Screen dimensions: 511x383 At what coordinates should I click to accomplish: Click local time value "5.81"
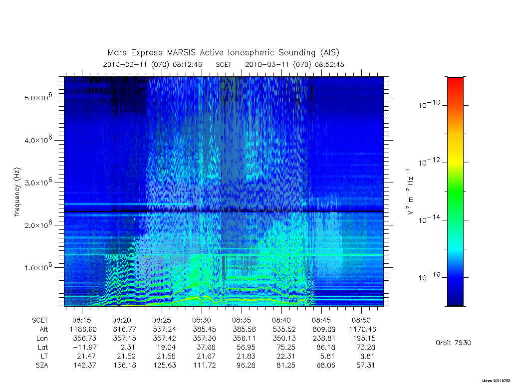click(327, 356)
